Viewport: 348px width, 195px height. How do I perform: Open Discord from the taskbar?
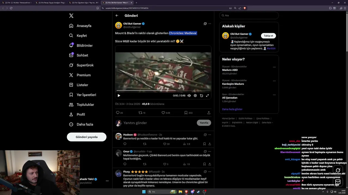(192, 192)
